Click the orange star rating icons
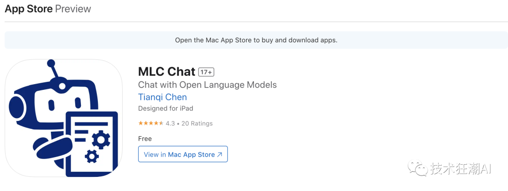This screenshot has width=508, height=191. 151,123
